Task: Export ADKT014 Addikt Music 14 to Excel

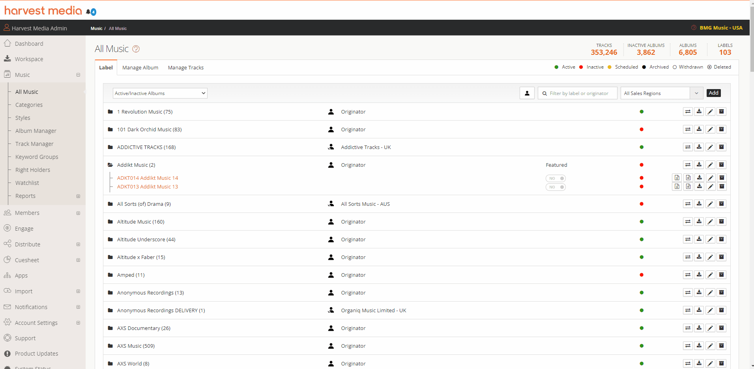Action: 677,178
